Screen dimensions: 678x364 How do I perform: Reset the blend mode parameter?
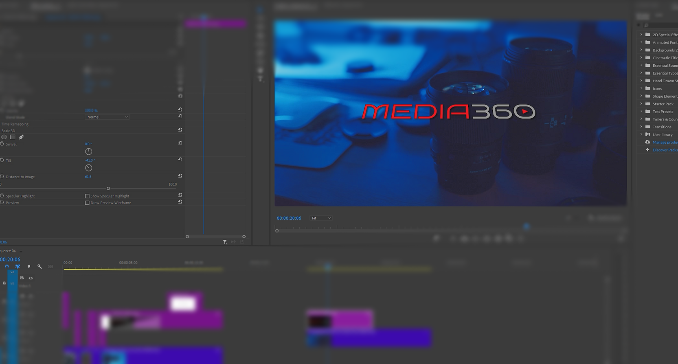point(180,116)
